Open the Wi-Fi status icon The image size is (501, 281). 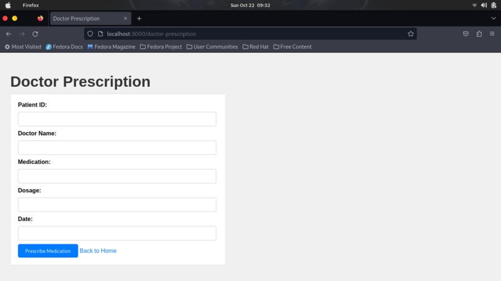tap(474, 5)
